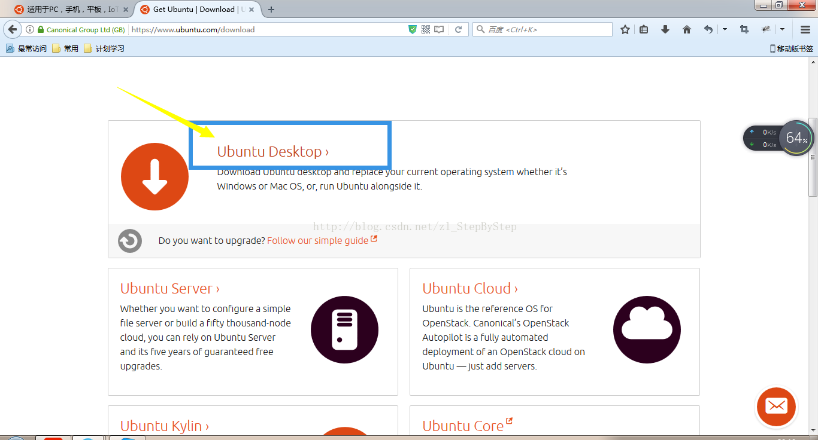The width and height of the screenshot is (818, 440).
Task: Go back using the back arrow button
Action: (x=13, y=29)
